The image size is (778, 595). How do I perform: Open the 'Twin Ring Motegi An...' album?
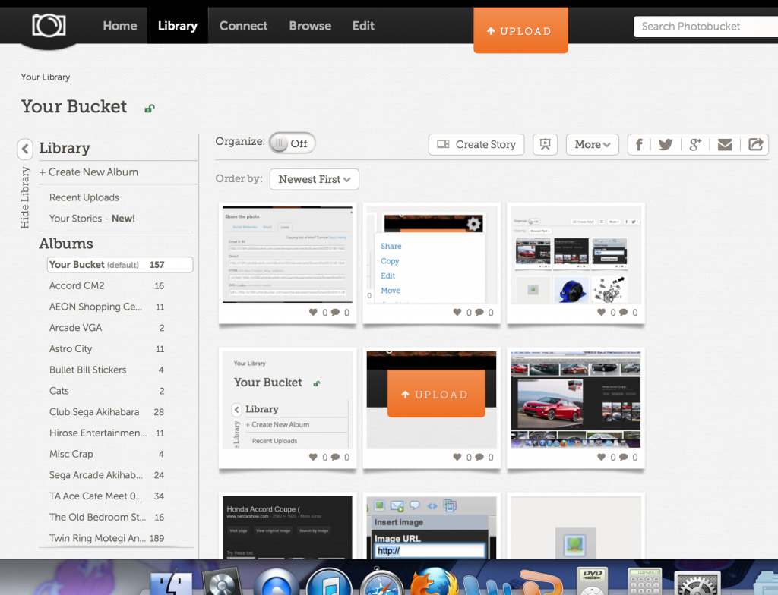coord(106,539)
